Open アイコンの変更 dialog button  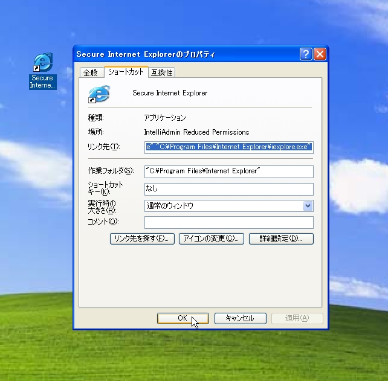212,239
